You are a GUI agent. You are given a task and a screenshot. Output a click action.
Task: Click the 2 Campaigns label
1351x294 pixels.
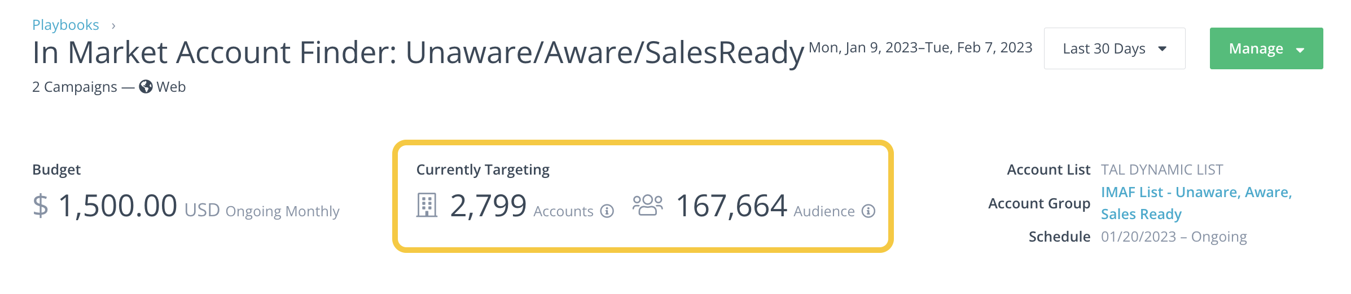(x=74, y=87)
